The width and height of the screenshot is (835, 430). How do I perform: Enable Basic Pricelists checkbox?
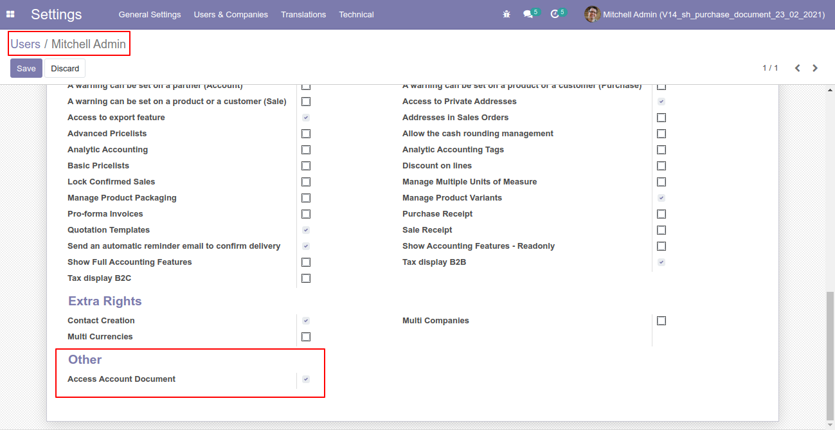point(306,166)
